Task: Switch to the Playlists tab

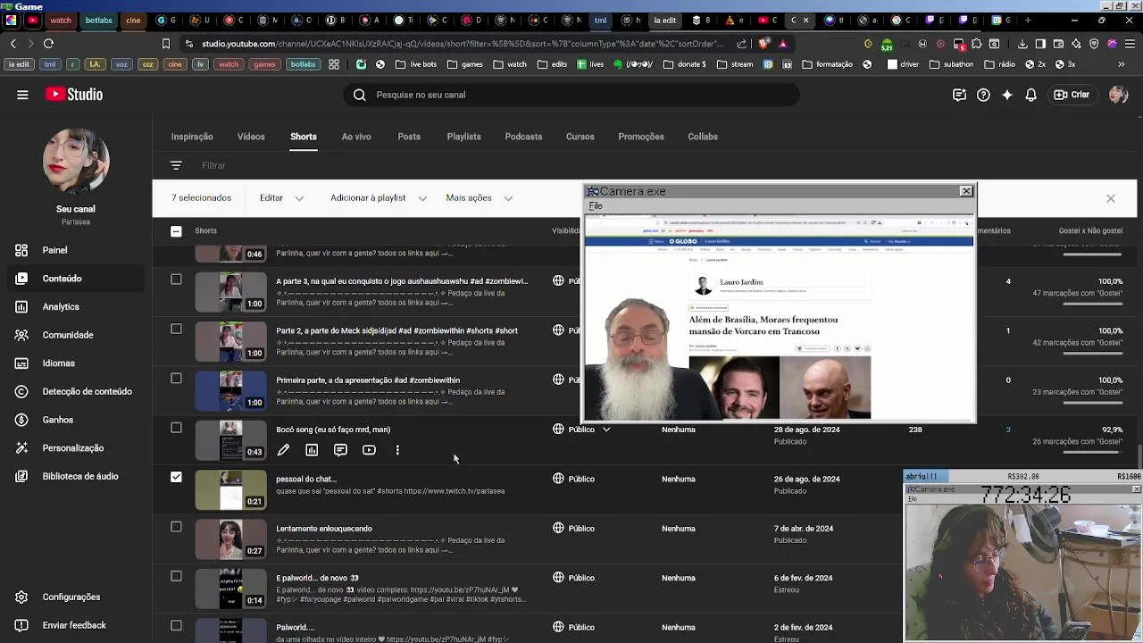Action: coord(463,137)
